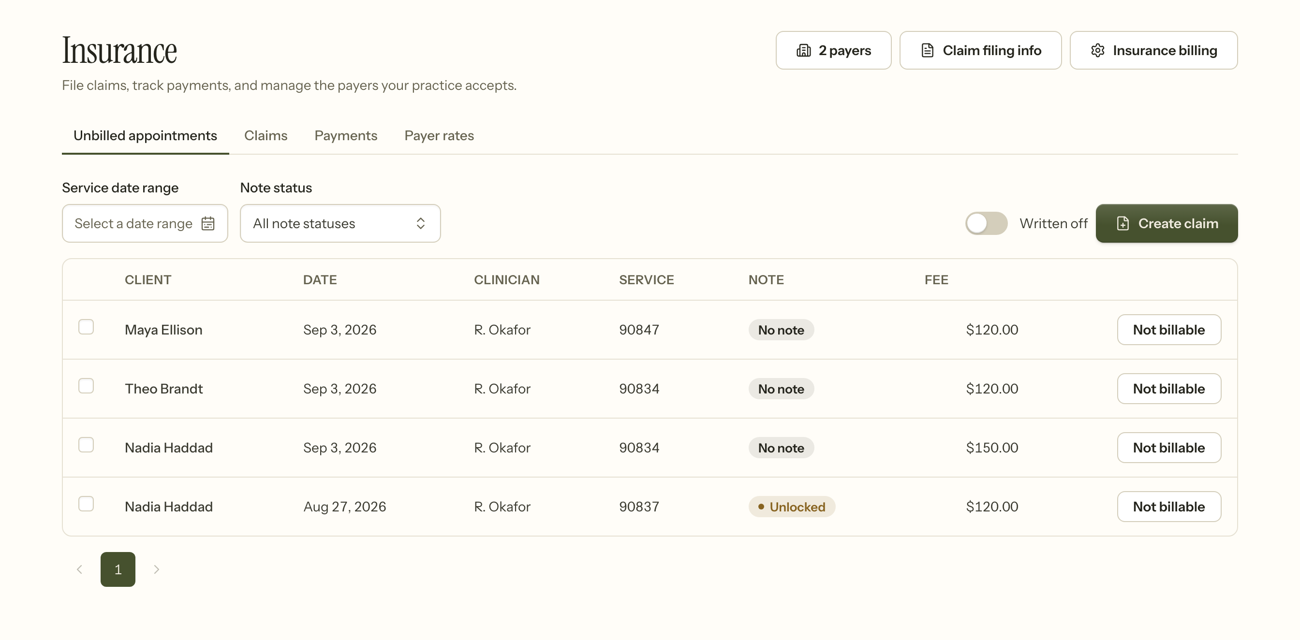Open the All note statuses dropdown
1300x640 pixels.
[x=340, y=223]
